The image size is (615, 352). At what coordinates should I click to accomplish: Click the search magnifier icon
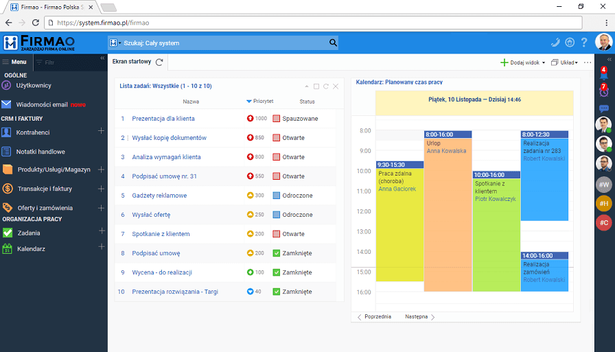tap(333, 43)
